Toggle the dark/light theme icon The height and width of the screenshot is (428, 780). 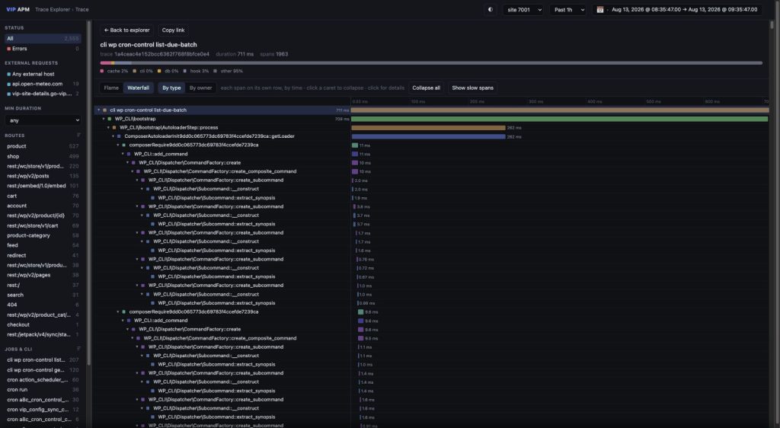(x=490, y=9)
